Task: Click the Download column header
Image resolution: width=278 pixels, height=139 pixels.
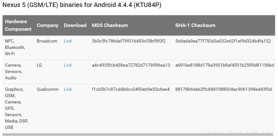Action: coord(75,25)
